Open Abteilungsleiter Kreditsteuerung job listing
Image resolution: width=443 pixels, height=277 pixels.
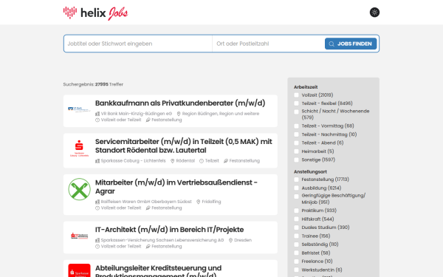click(x=158, y=270)
